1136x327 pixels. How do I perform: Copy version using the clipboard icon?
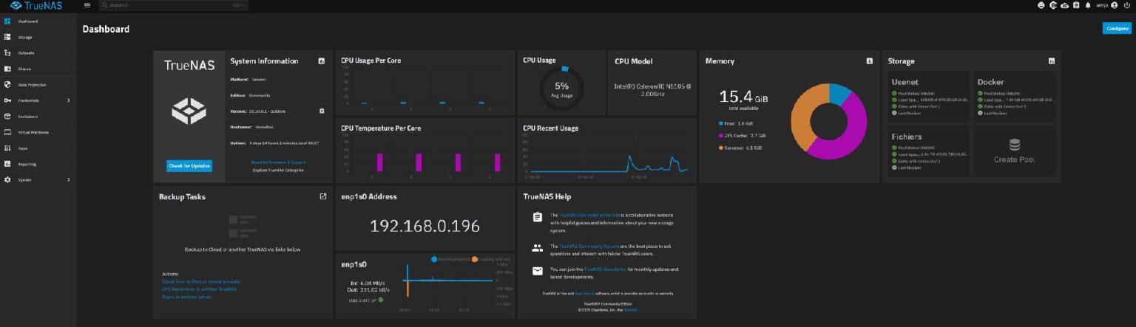click(x=322, y=111)
